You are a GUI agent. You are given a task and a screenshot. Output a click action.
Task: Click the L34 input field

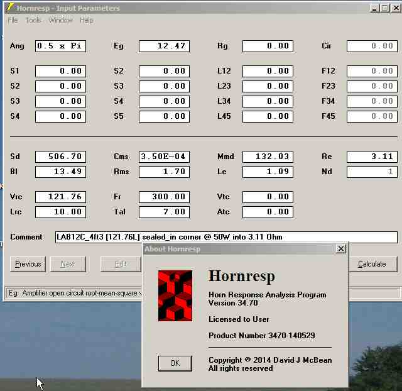pyautogui.click(x=268, y=102)
